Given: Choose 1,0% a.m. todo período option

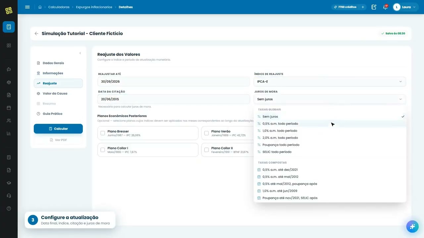Looking at the screenshot, I should [330, 131].
